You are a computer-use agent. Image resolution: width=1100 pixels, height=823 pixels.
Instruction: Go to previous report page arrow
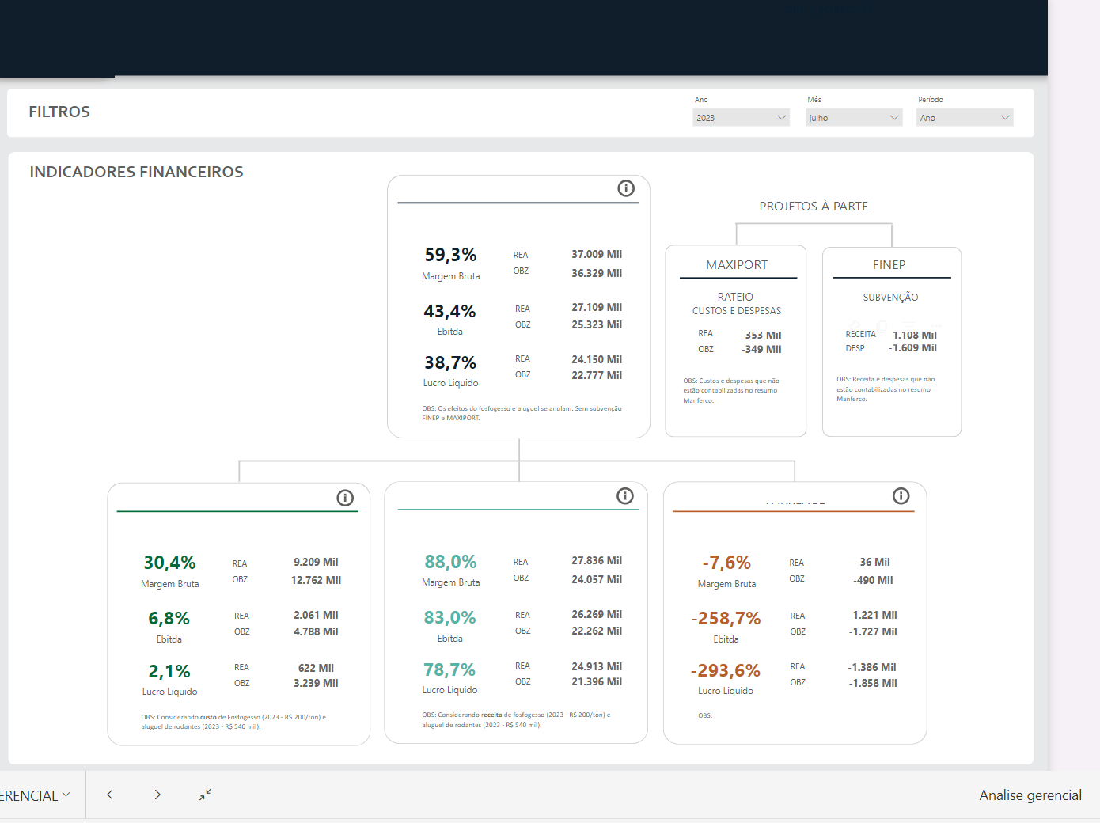[x=110, y=795]
